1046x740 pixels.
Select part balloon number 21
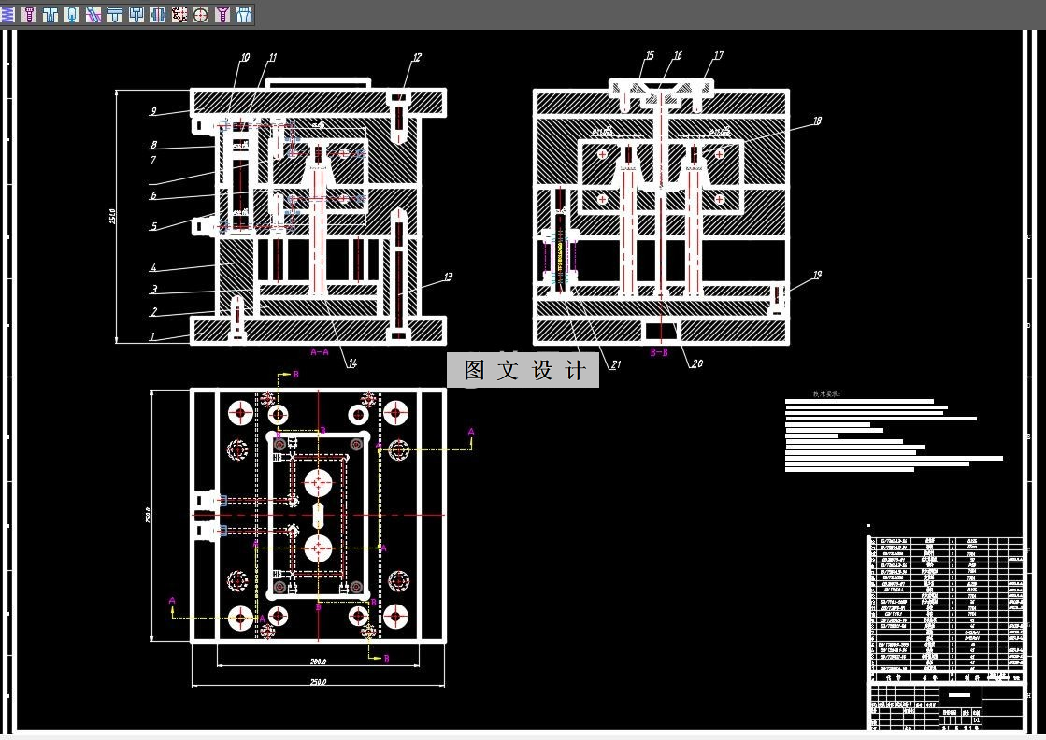point(616,364)
